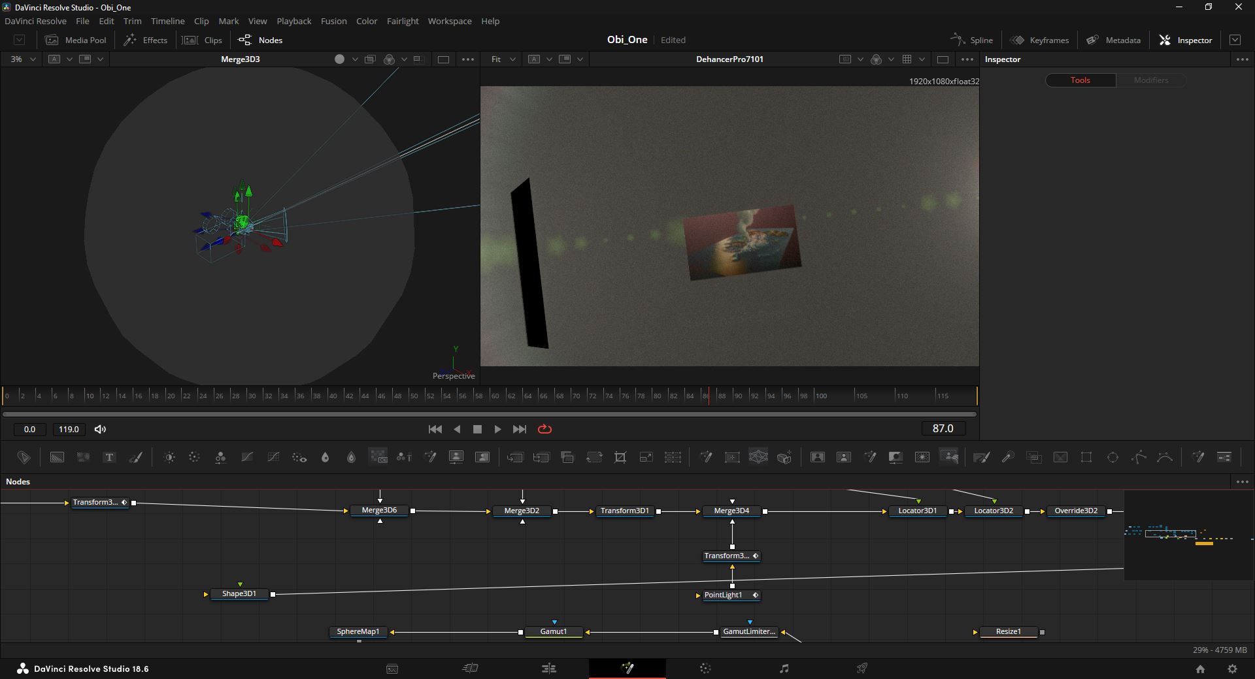The height and width of the screenshot is (679, 1255).
Task: Select the Background tool in the toolbar
Action: (57, 458)
